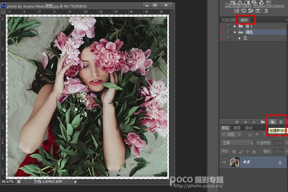Switch to the 图层 tab
This screenshot has width=288, height=192.
tap(225, 128)
